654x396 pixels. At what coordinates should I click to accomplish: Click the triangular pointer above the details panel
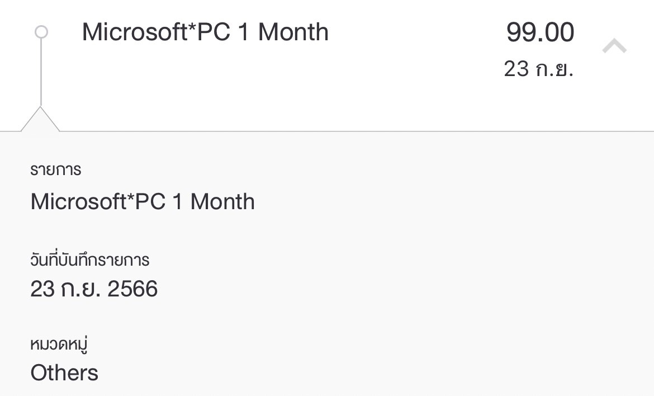coord(40,120)
